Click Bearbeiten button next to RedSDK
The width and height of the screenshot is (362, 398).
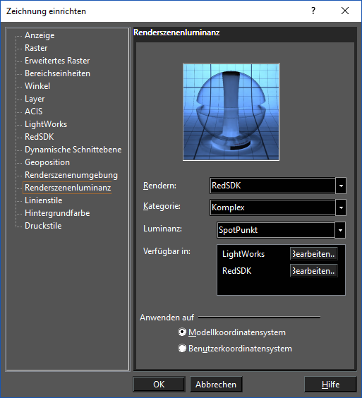pyautogui.click(x=314, y=271)
